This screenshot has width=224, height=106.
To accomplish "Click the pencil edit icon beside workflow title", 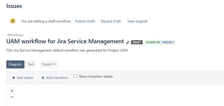I will click(x=128, y=43).
